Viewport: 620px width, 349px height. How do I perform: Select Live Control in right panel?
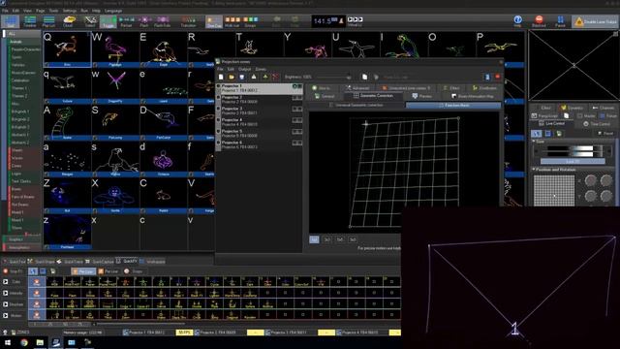click(x=552, y=123)
